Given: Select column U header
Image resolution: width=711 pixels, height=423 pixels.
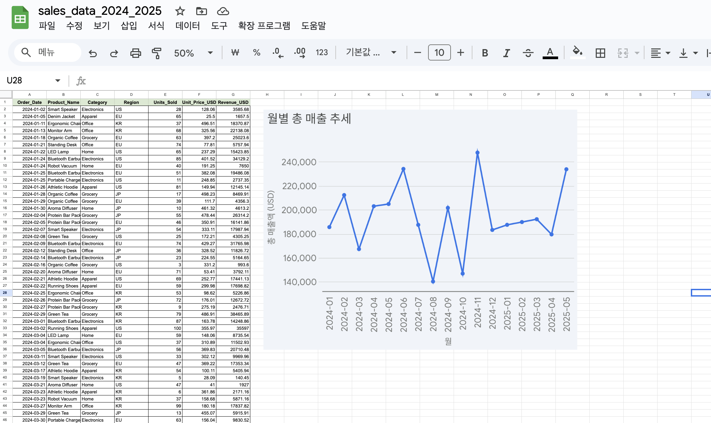Looking at the screenshot, I should (702, 94).
